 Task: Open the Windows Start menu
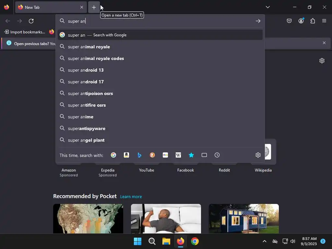[x=137, y=241]
